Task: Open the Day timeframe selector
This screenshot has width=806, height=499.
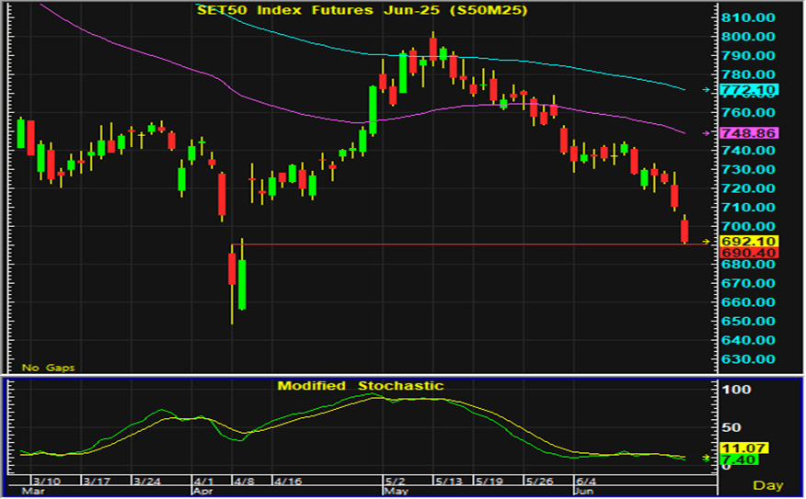Action: [769, 484]
